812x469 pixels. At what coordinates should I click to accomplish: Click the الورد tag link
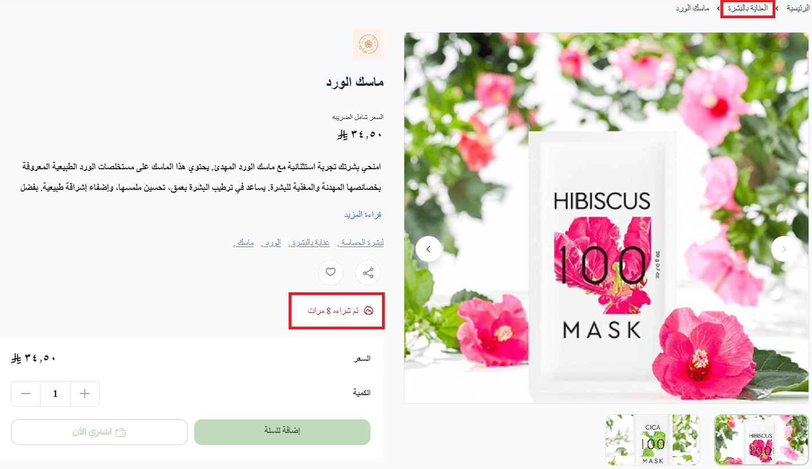pyautogui.click(x=271, y=243)
